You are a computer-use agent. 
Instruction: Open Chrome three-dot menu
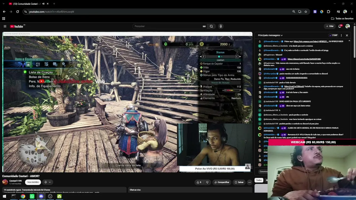(x=352, y=12)
